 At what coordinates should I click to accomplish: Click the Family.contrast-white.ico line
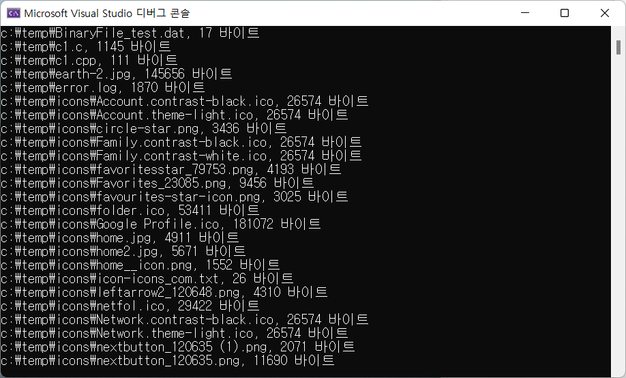click(181, 156)
